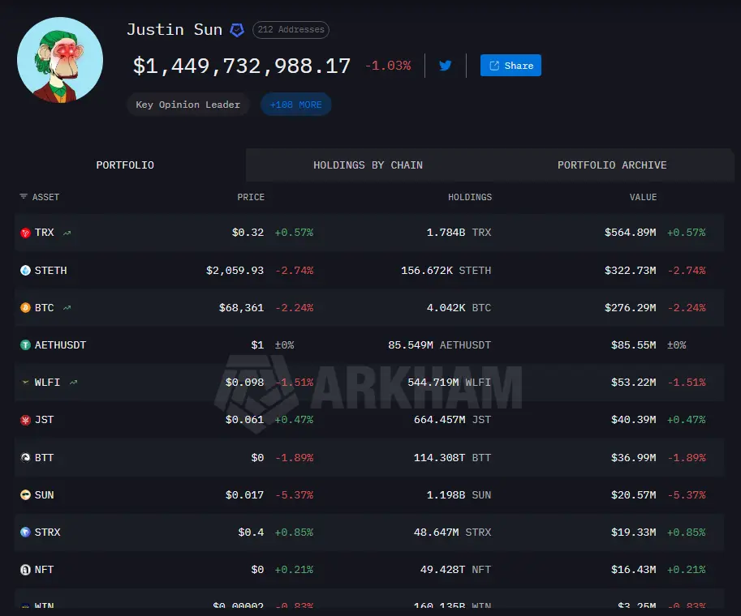This screenshot has height=616, width=741.
Task: Sort by the VALUE column header
Action: tap(643, 197)
